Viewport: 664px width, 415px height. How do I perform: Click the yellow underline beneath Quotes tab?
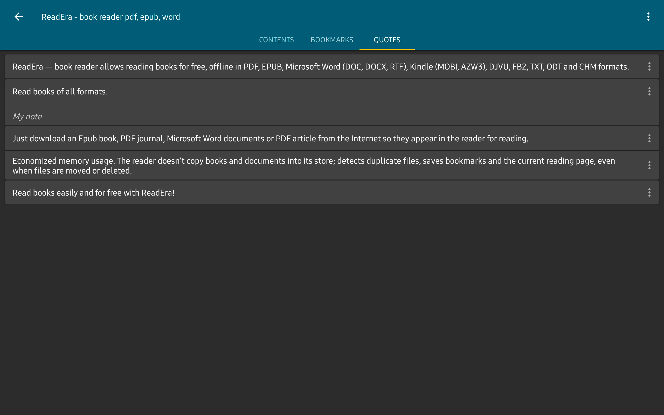click(x=387, y=49)
